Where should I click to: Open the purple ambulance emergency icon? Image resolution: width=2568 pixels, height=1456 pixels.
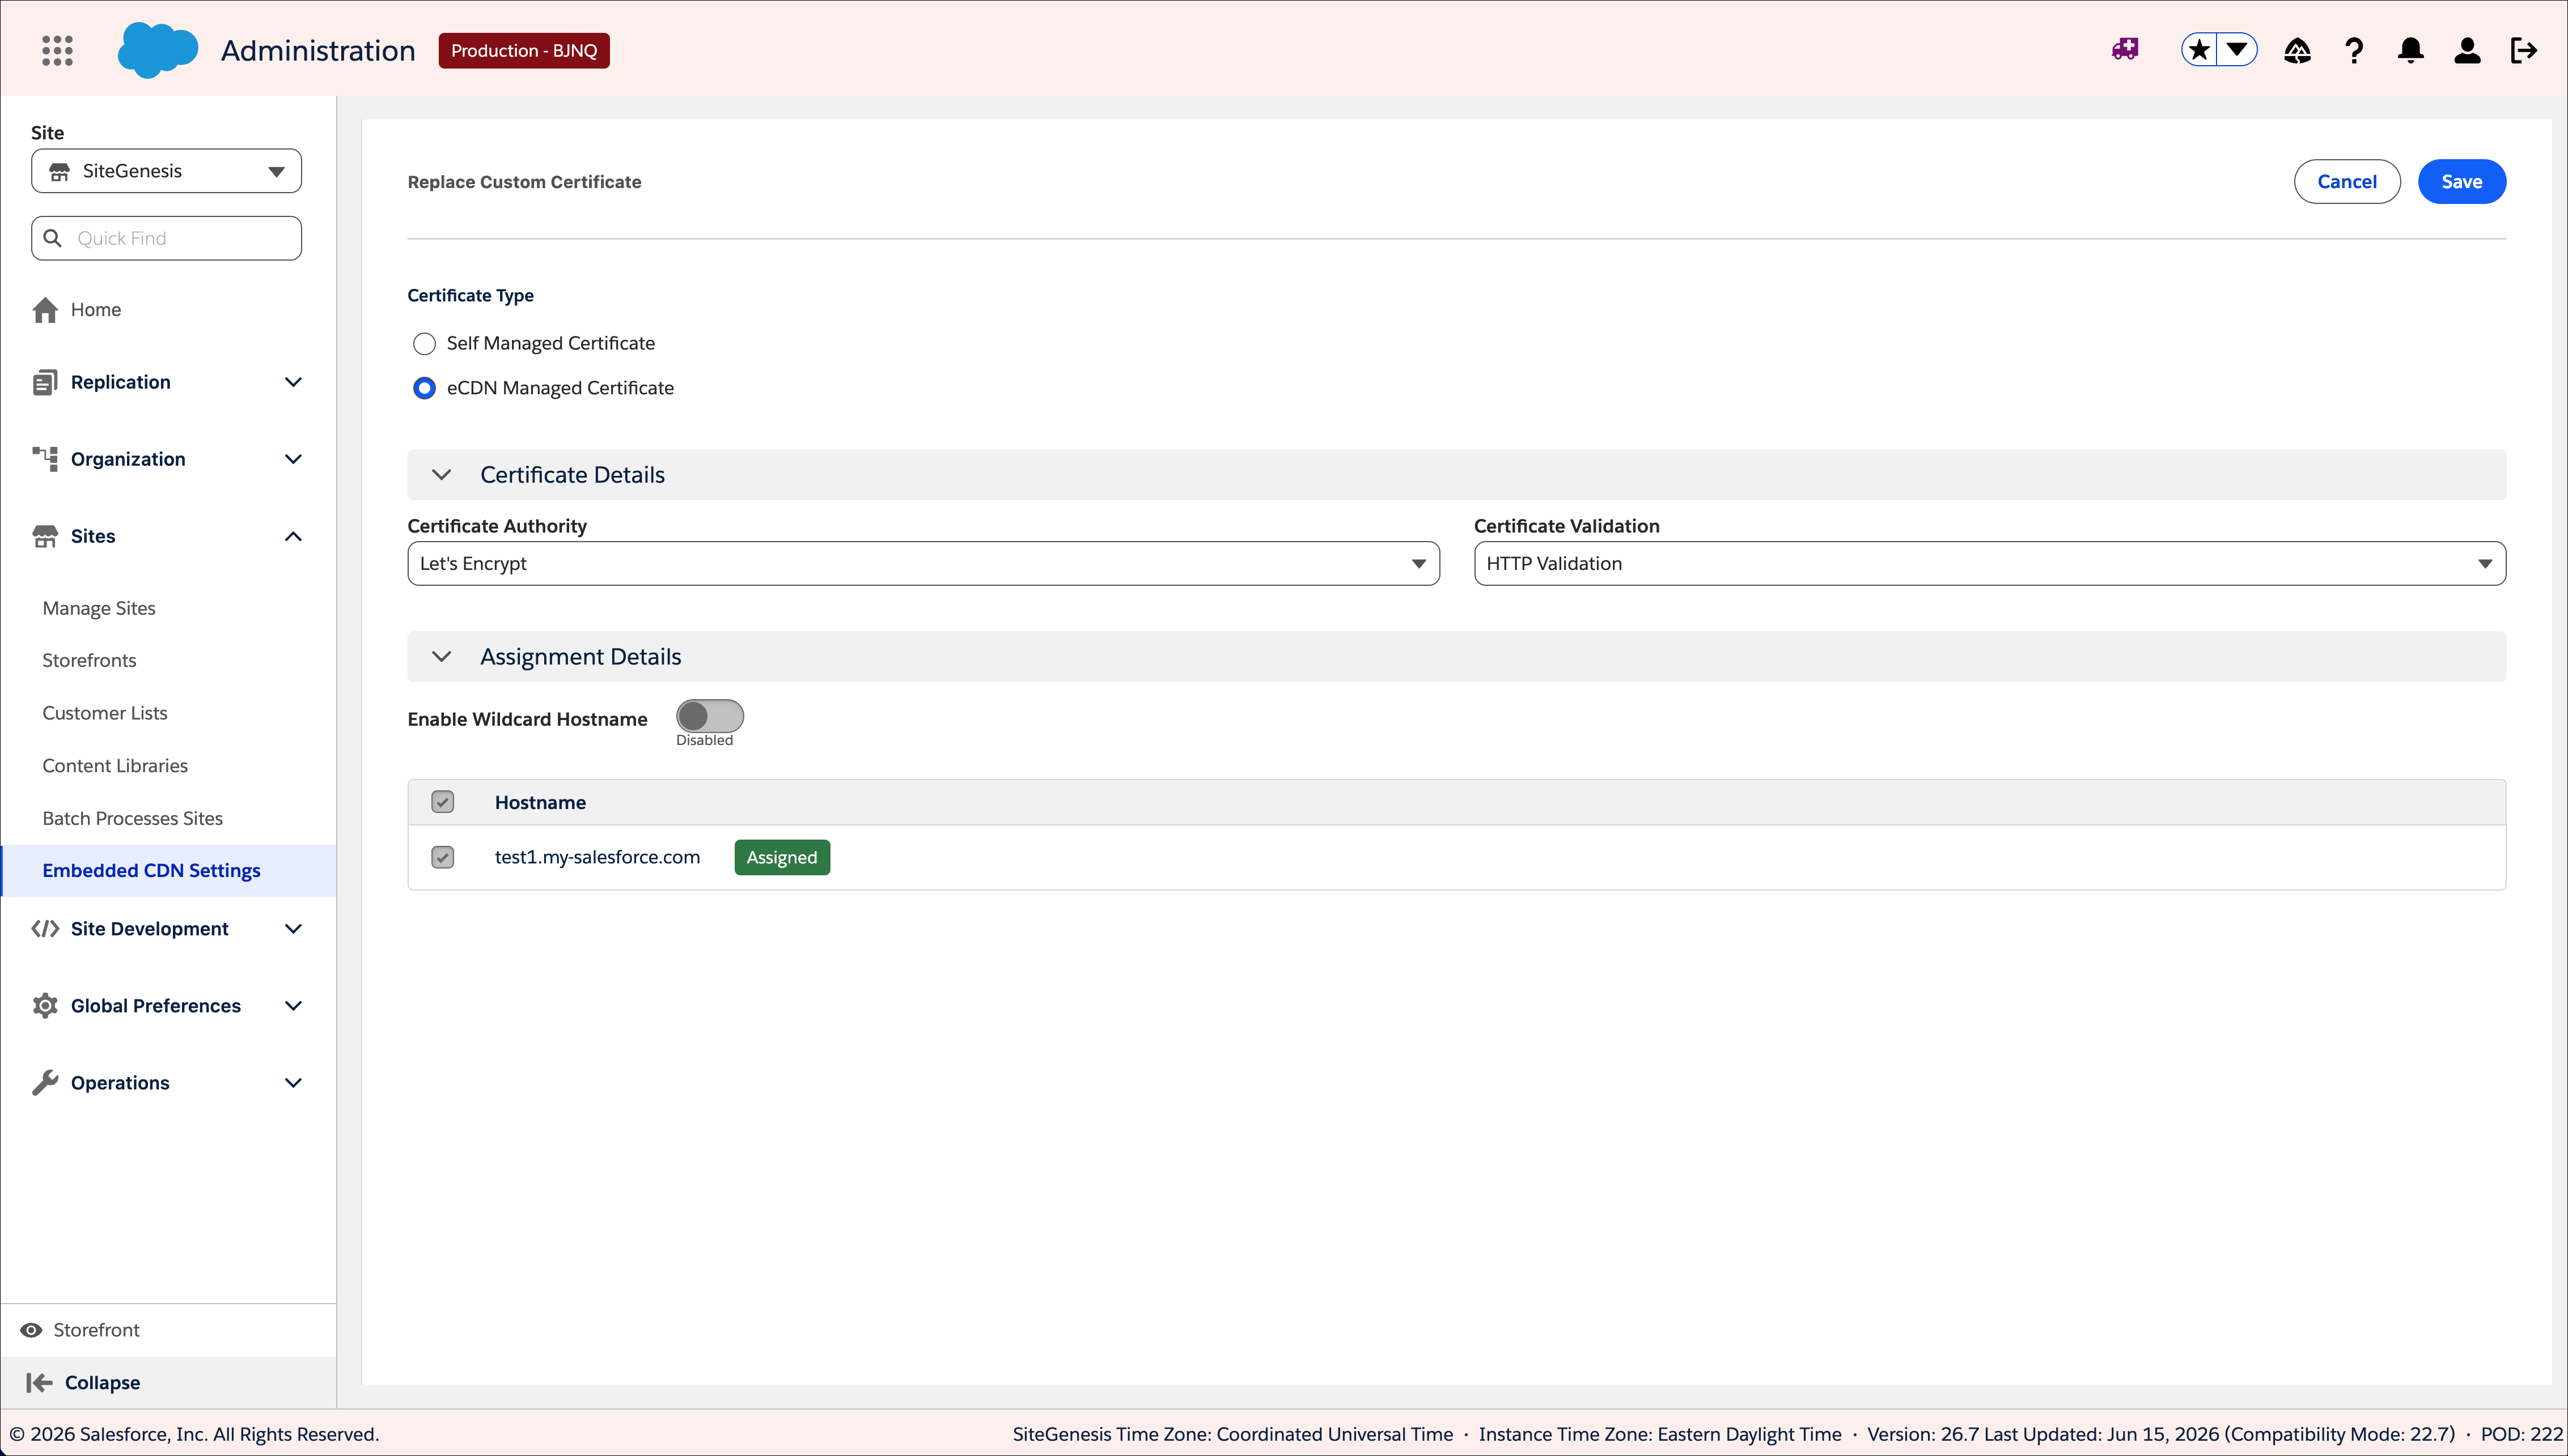2125,49
